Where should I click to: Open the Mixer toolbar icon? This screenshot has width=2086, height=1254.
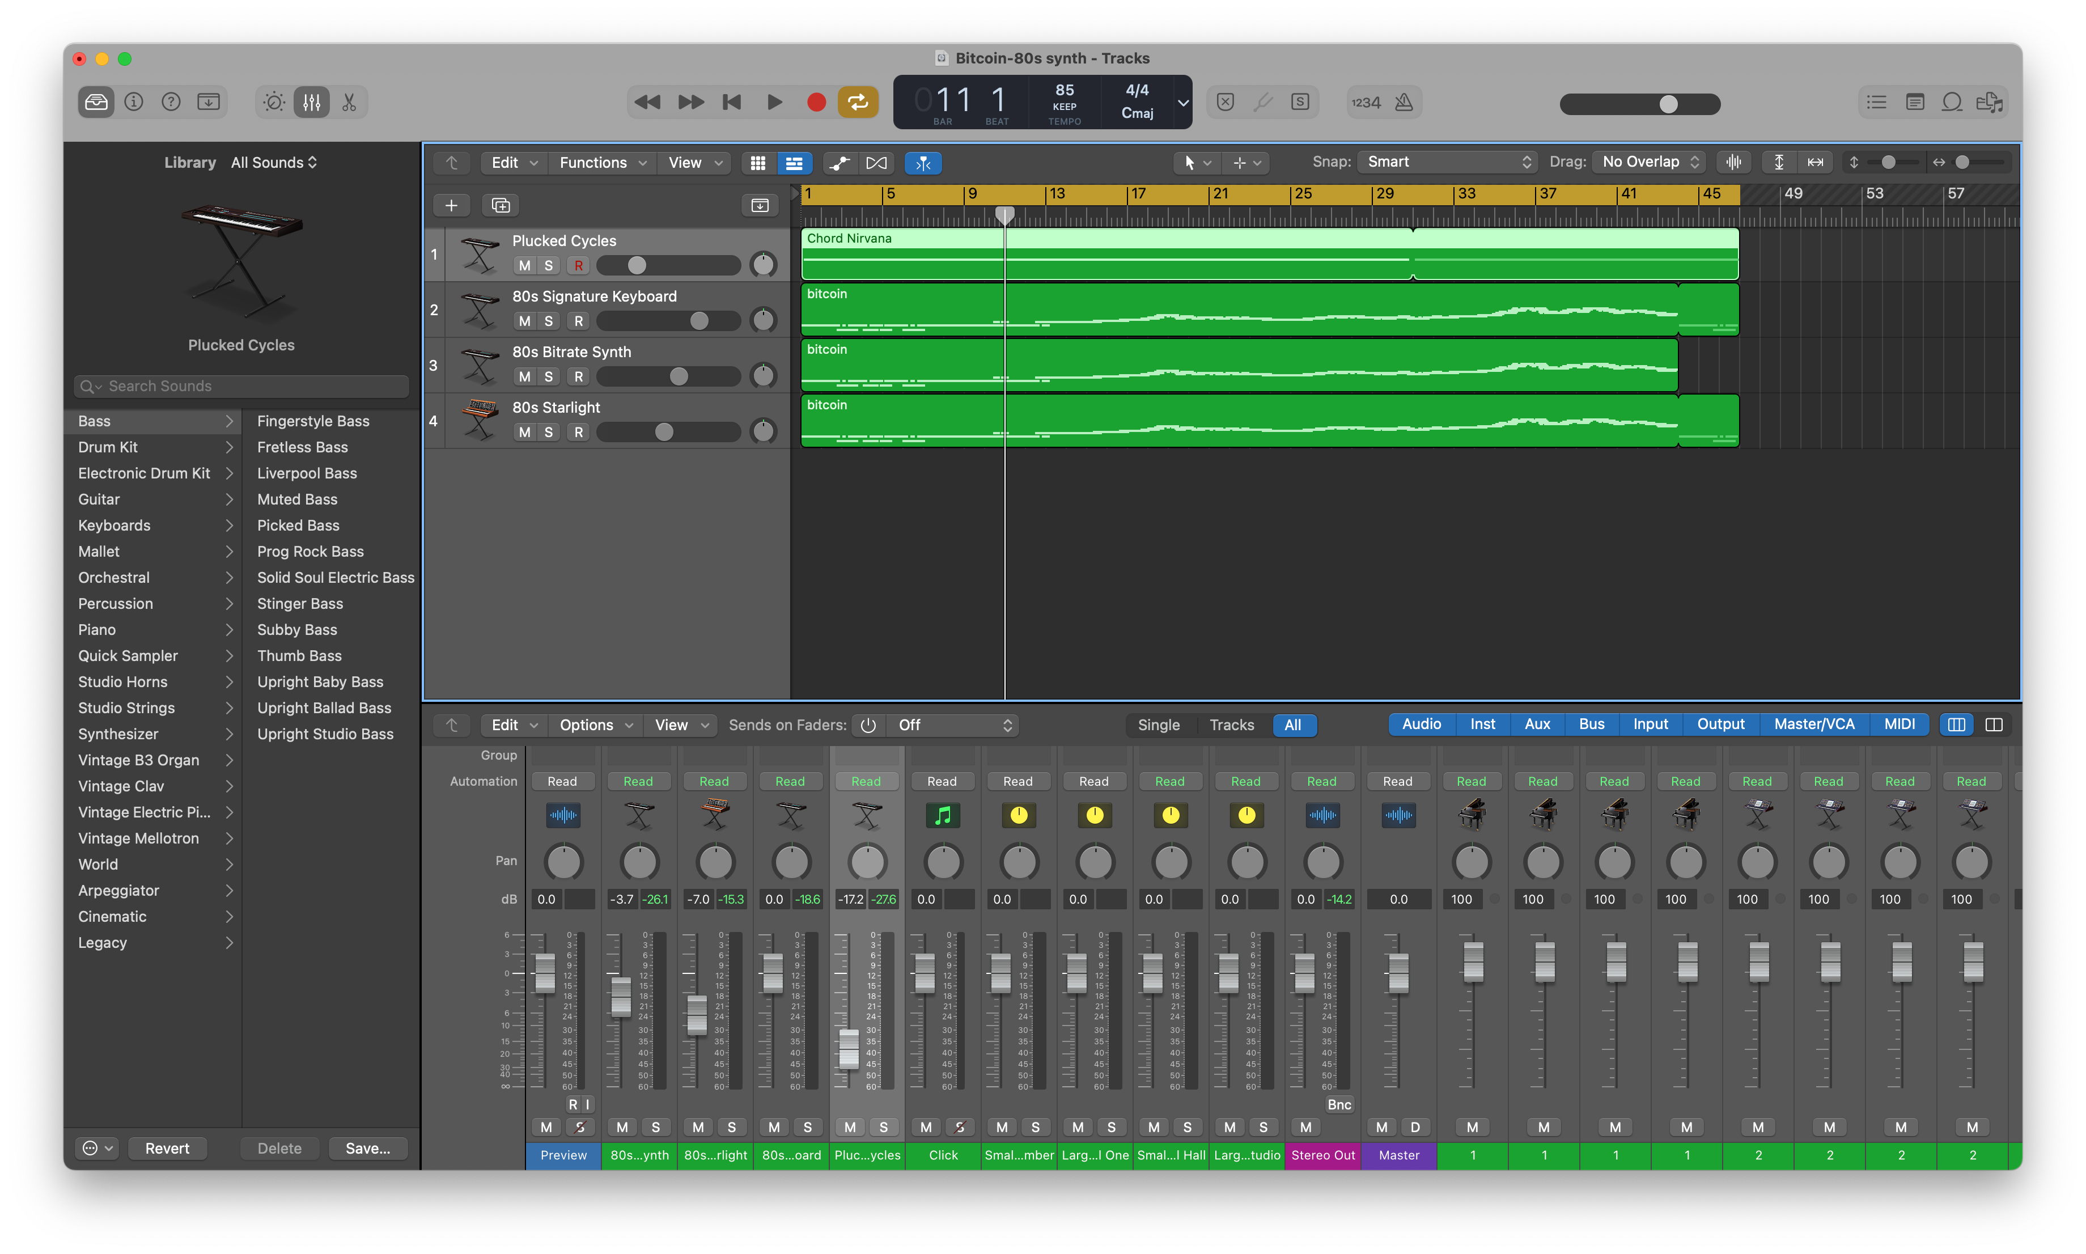tap(312, 102)
